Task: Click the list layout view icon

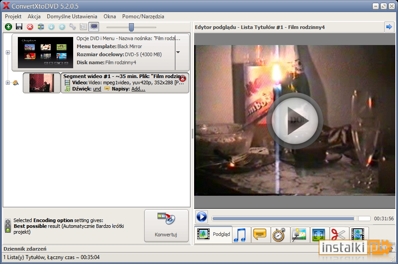Action: click(x=83, y=27)
